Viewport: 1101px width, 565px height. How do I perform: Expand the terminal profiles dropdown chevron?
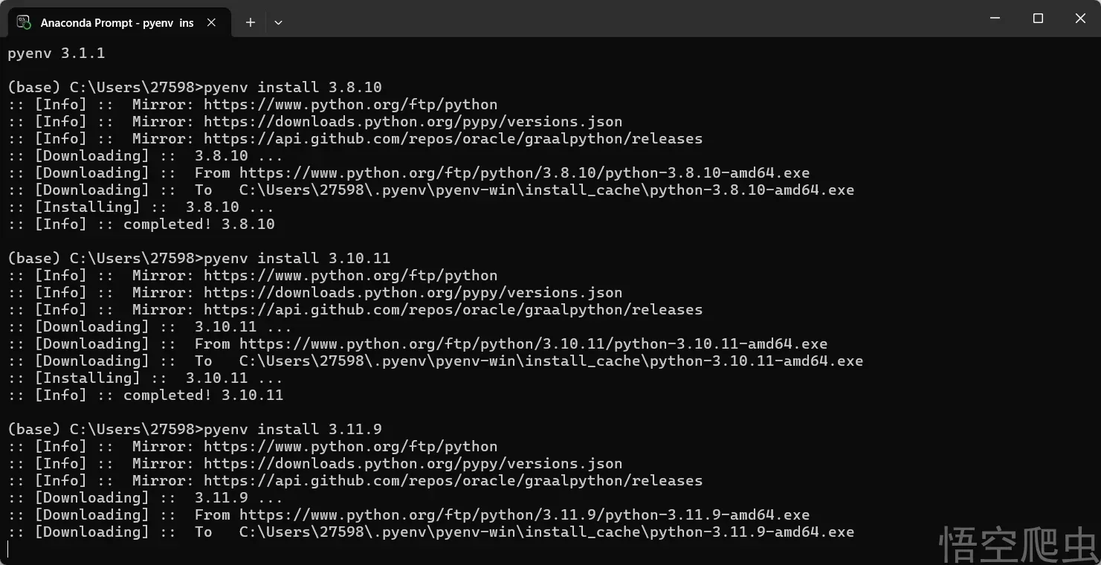click(x=278, y=22)
